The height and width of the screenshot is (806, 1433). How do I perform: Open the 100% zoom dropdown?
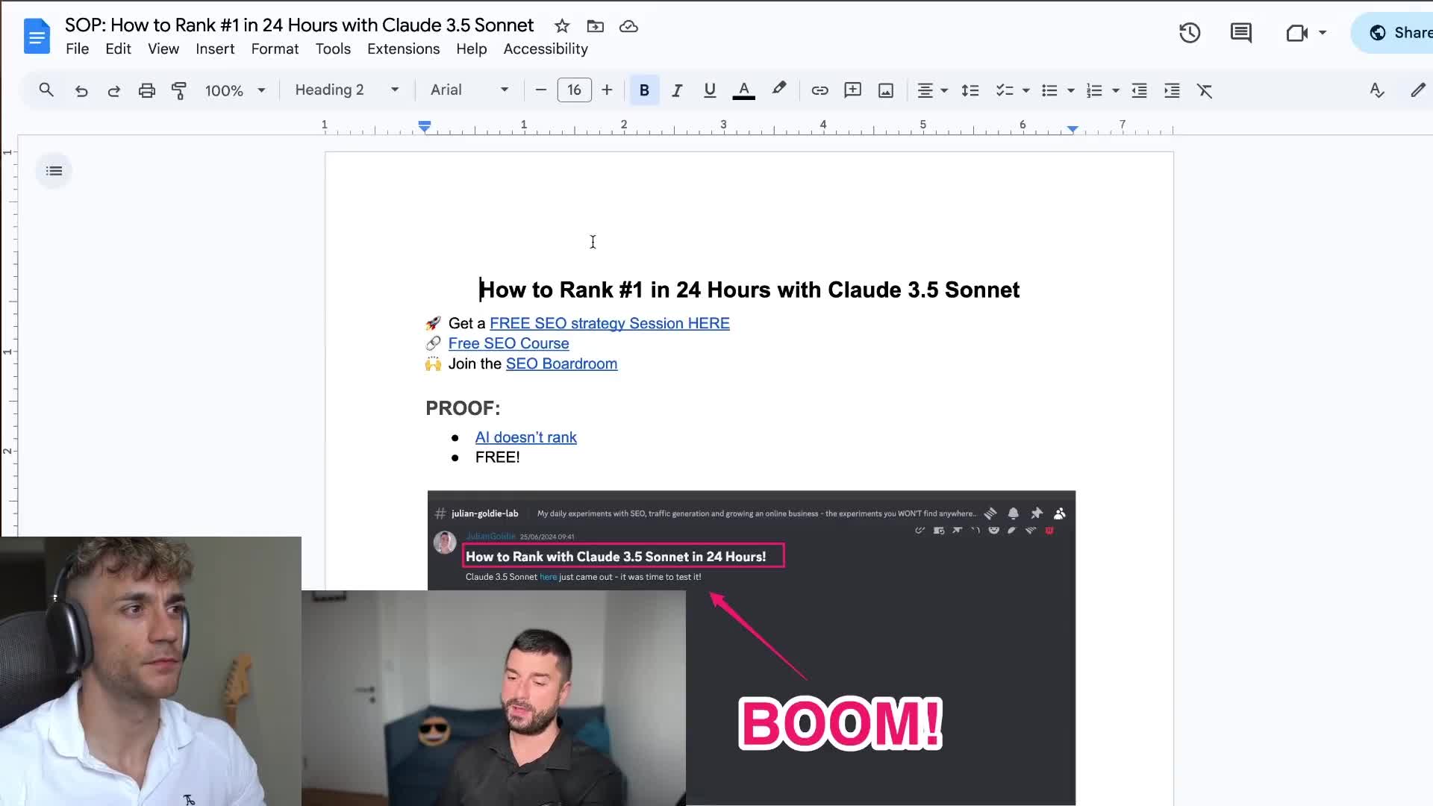(235, 90)
